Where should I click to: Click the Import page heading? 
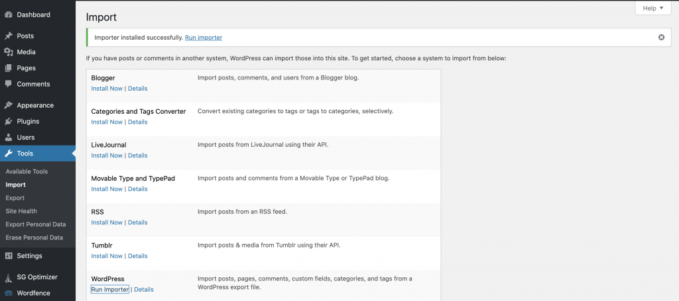101,18
